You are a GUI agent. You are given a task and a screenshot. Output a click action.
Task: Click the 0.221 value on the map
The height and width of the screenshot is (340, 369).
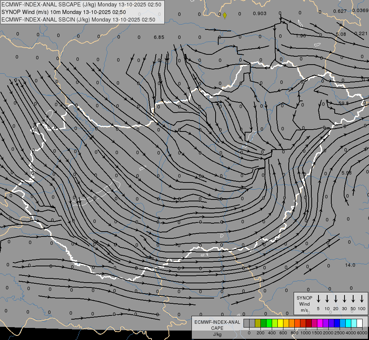tap(361, 34)
